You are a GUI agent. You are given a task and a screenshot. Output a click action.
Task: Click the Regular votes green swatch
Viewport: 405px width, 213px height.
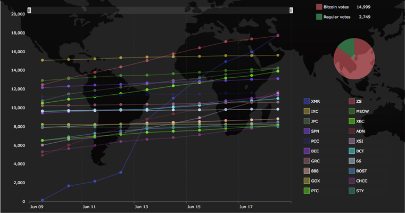tap(319, 17)
